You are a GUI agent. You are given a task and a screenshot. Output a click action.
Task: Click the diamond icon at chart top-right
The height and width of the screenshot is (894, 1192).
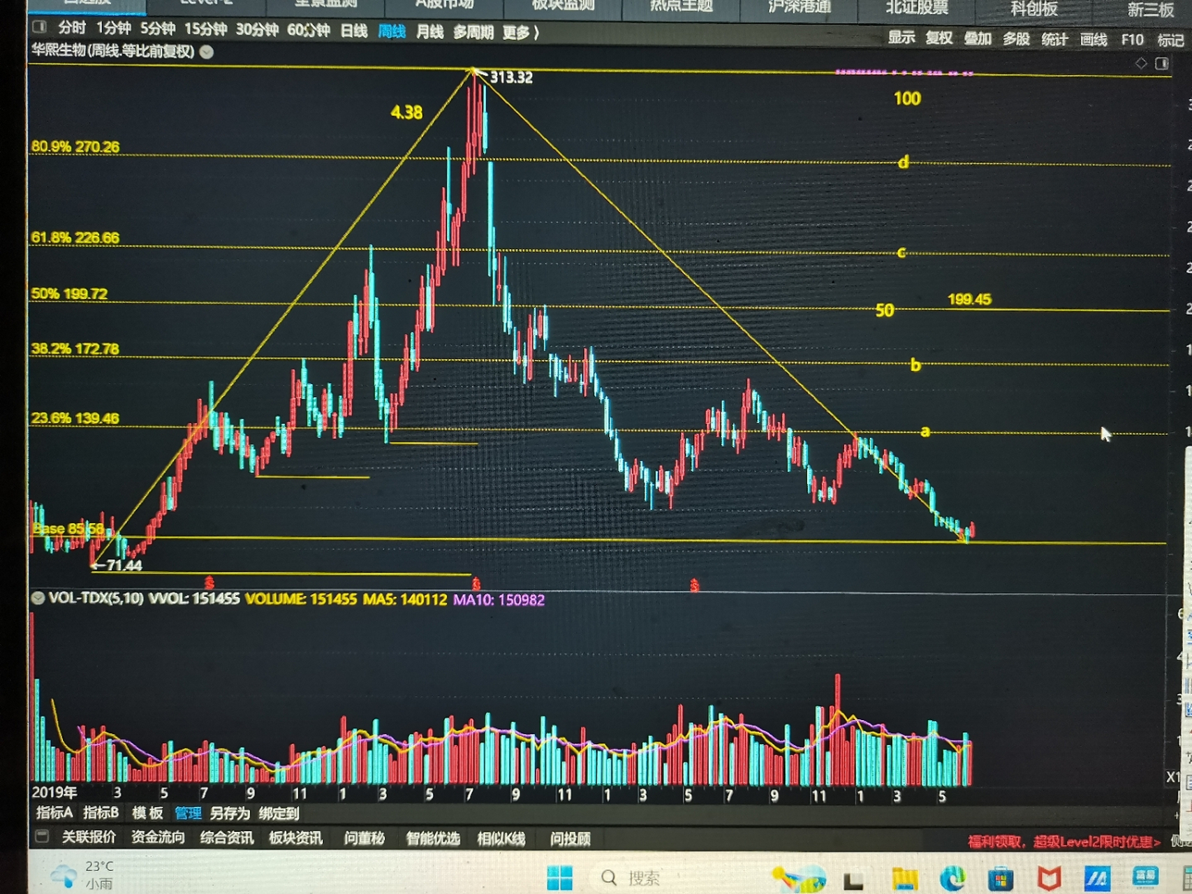point(1141,64)
